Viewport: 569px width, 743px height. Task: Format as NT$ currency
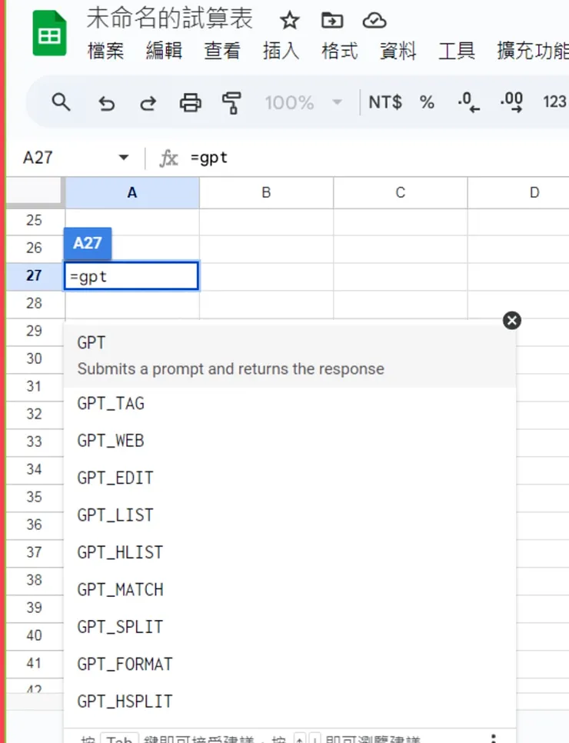[385, 102]
